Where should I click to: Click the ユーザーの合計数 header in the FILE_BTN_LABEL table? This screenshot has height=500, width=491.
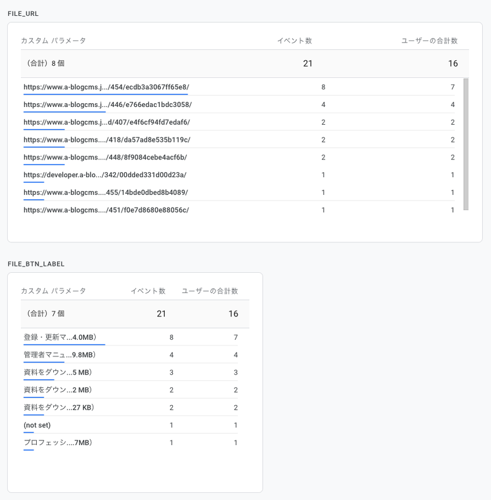click(210, 291)
